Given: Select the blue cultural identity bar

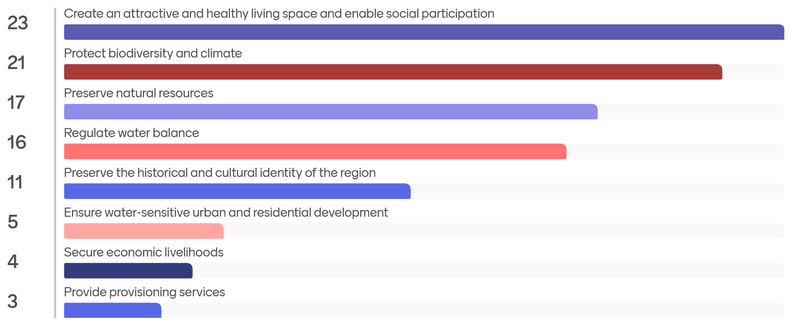Looking at the screenshot, I should (237, 191).
